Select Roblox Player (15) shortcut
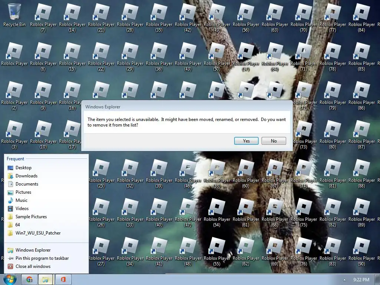The height and width of the screenshot is (285, 380). click(x=72, y=56)
